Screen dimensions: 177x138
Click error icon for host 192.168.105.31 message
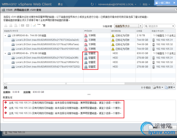6,102
